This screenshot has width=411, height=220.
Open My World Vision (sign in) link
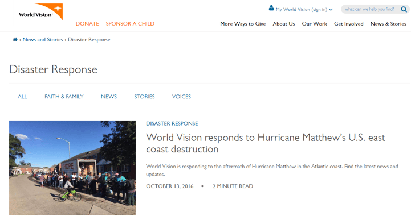(x=302, y=10)
